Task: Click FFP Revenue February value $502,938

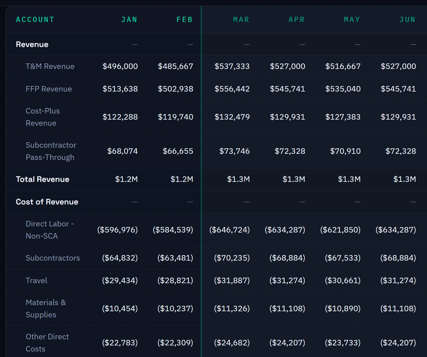Action: tap(175, 89)
